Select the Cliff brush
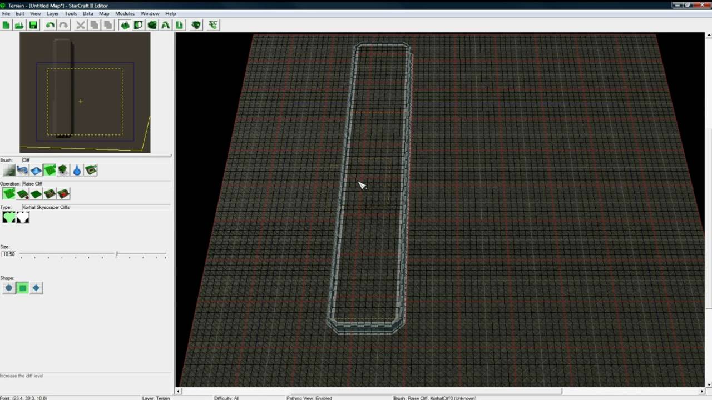 click(x=50, y=170)
